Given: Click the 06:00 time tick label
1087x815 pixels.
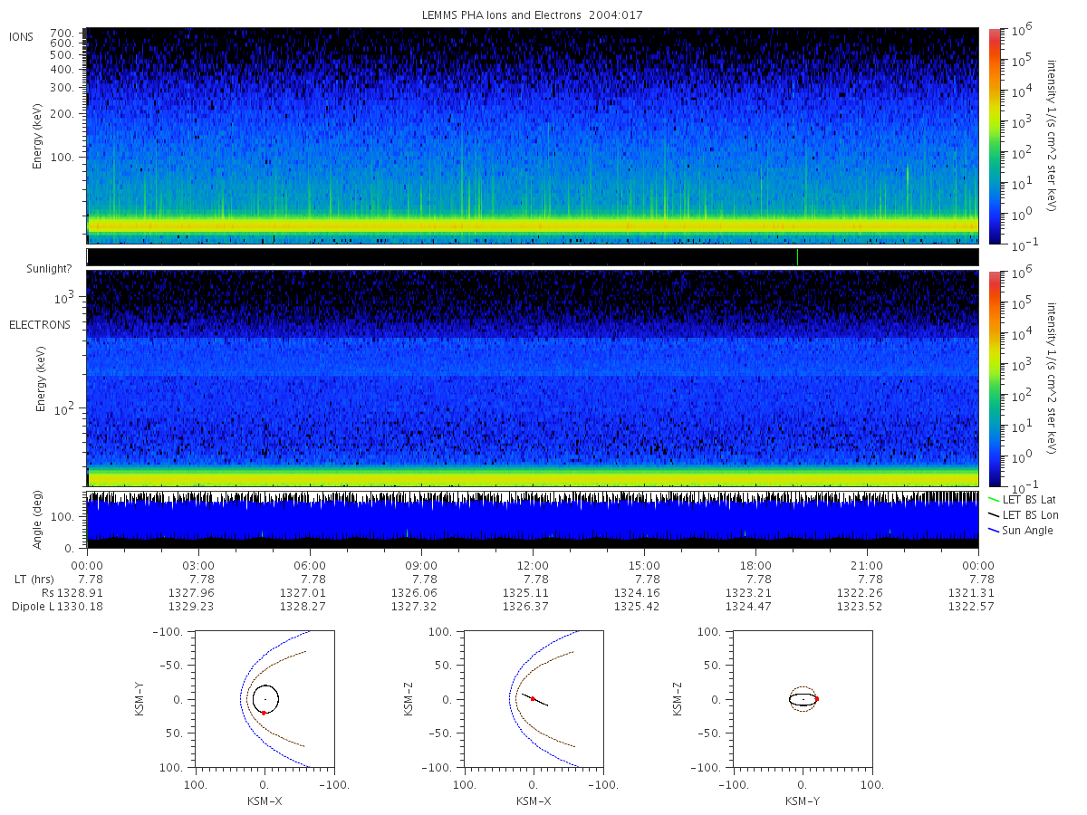Looking at the screenshot, I should click(310, 566).
